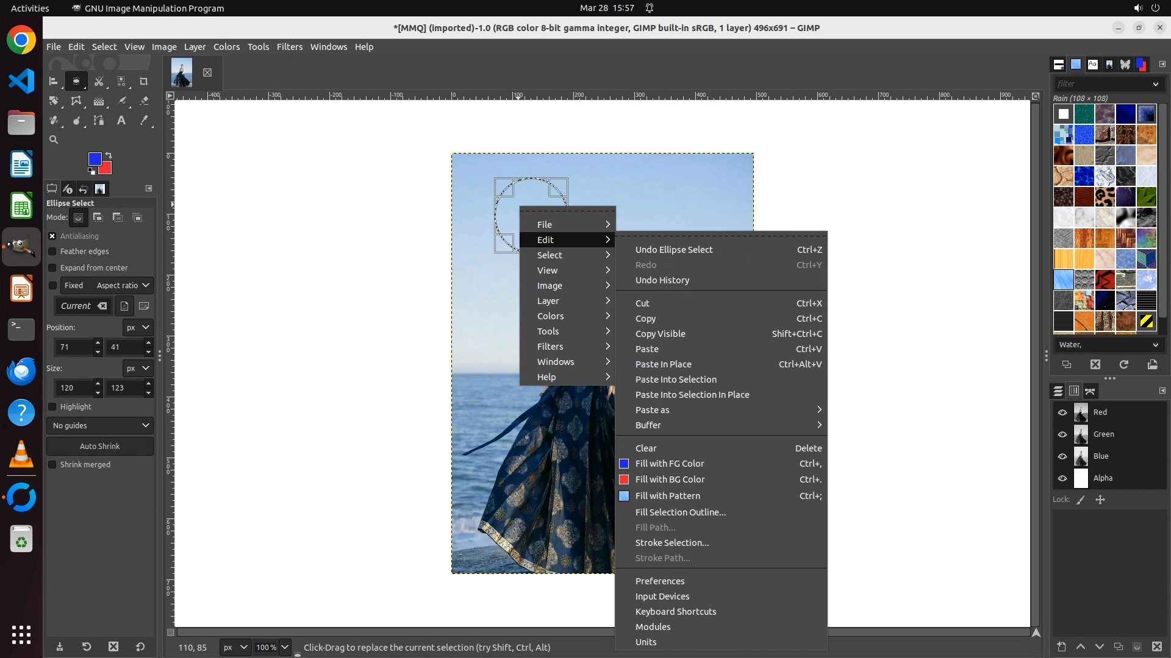Click the blue foreground color swatch
Screen dimensions: 1171x658
(95, 159)
